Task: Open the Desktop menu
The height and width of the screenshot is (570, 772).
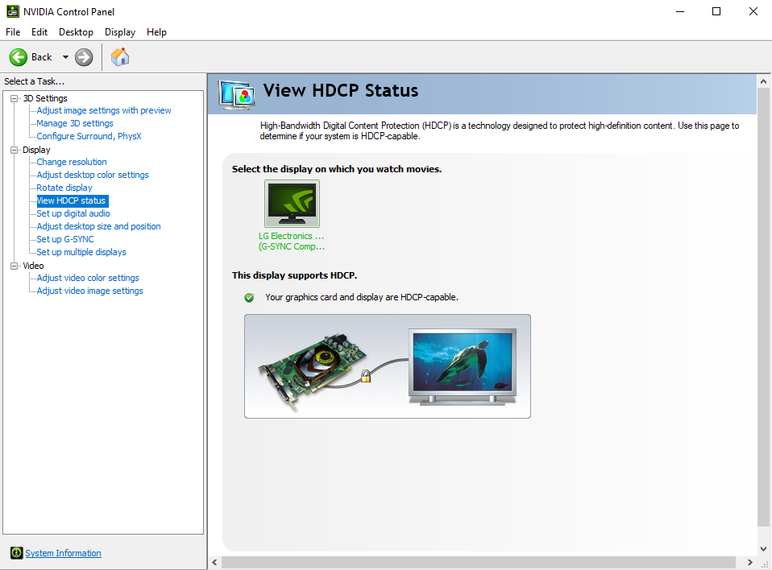Action: click(76, 32)
